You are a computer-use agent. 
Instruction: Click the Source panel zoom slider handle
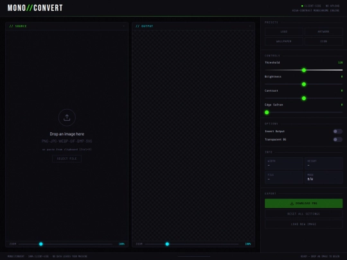coord(41,244)
